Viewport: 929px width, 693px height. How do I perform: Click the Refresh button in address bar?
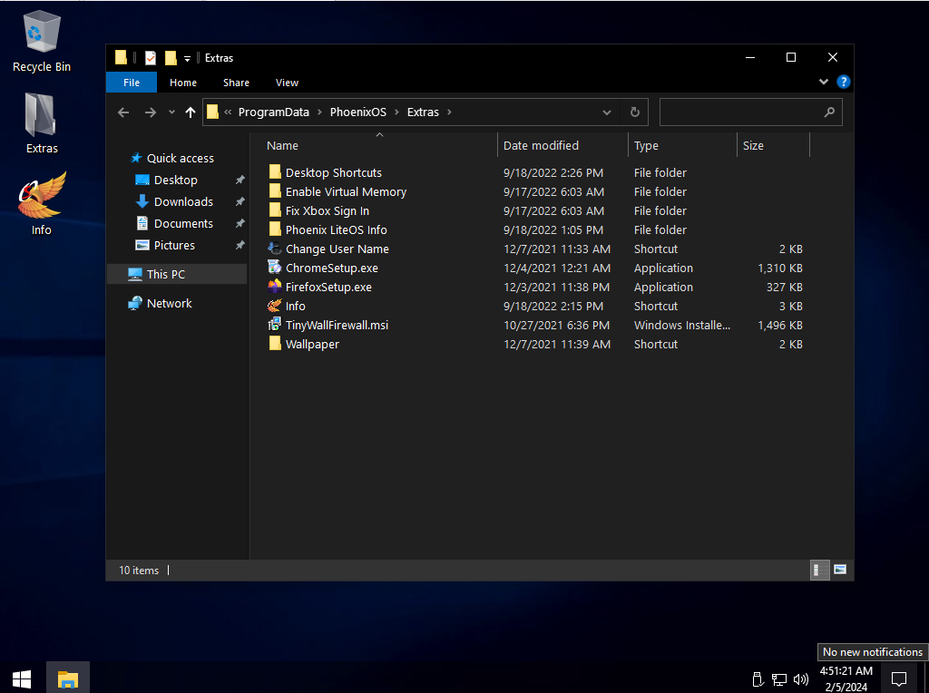point(635,112)
